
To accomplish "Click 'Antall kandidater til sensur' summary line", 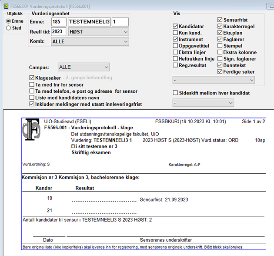I will click(87, 220).
